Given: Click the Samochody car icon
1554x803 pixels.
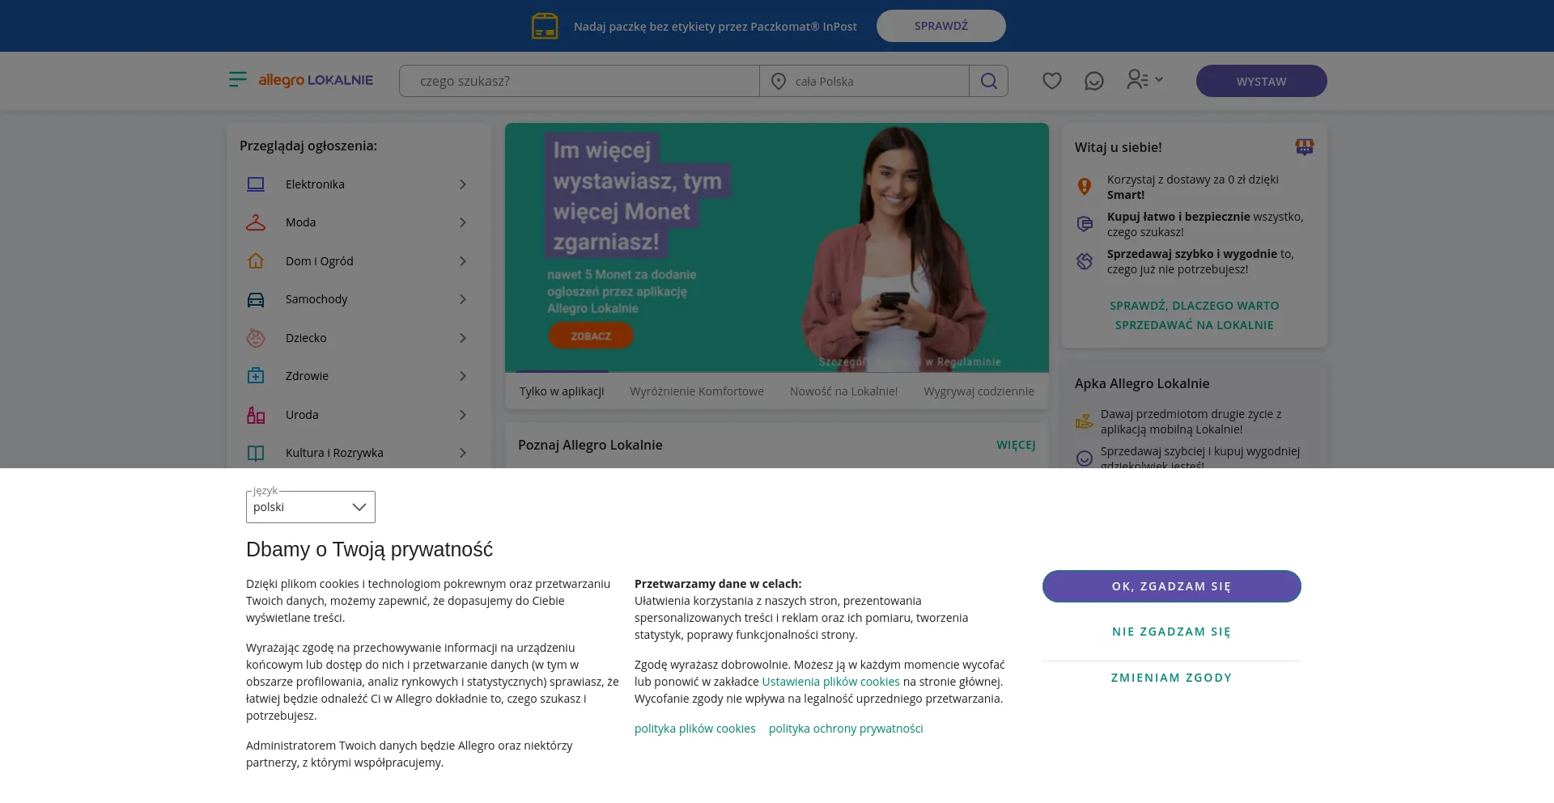Looking at the screenshot, I should pyautogui.click(x=256, y=299).
